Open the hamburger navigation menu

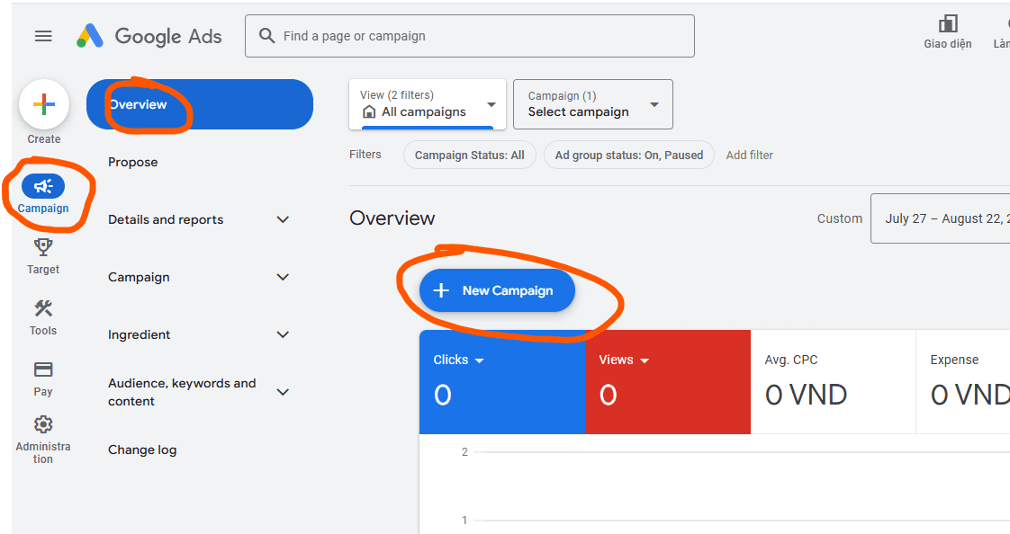click(x=42, y=36)
